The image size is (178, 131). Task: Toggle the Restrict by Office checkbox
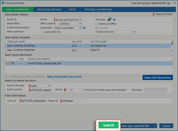click(x=97, y=24)
